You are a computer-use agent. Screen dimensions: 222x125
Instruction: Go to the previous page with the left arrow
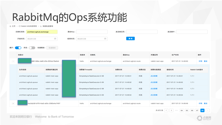pos(166,110)
